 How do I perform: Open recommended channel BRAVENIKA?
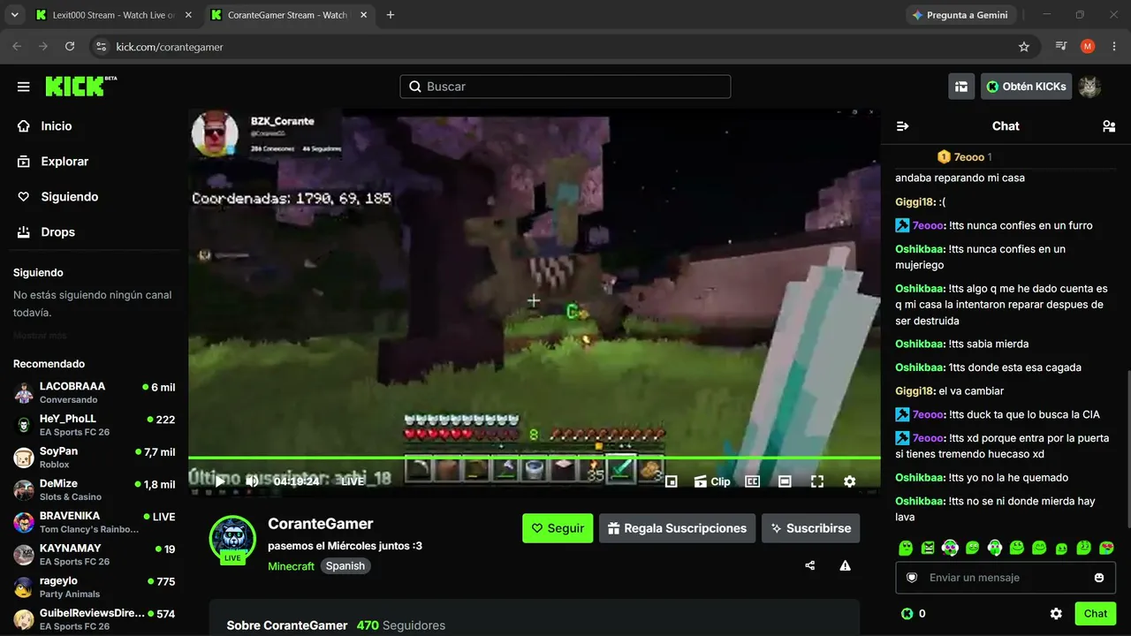95,523
